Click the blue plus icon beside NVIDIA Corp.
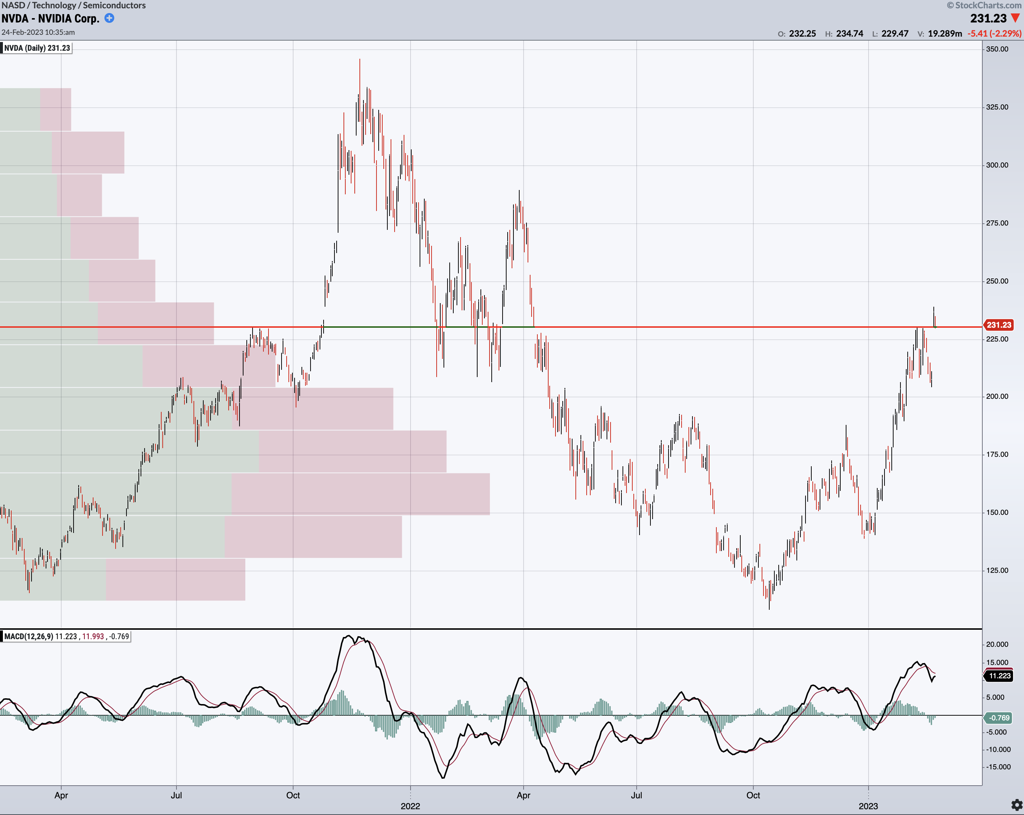 109,18
